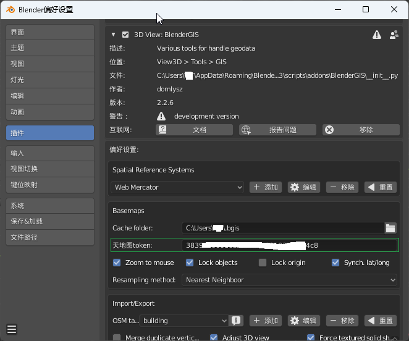The height and width of the screenshot is (341, 409).
Task: Remove the OSM tag with 移除 button
Action: click(342, 321)
